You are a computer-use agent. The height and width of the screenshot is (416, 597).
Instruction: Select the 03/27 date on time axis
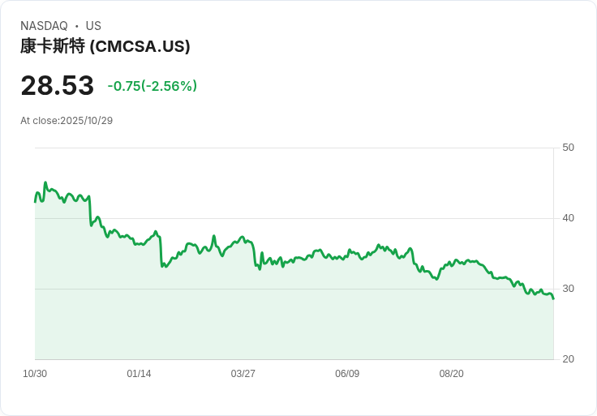tap(243, 374)
